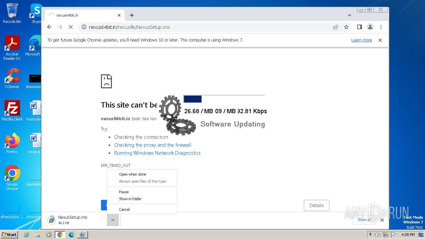Click Show all downloads
Viewport: 425px width, 239px height.
364,220
